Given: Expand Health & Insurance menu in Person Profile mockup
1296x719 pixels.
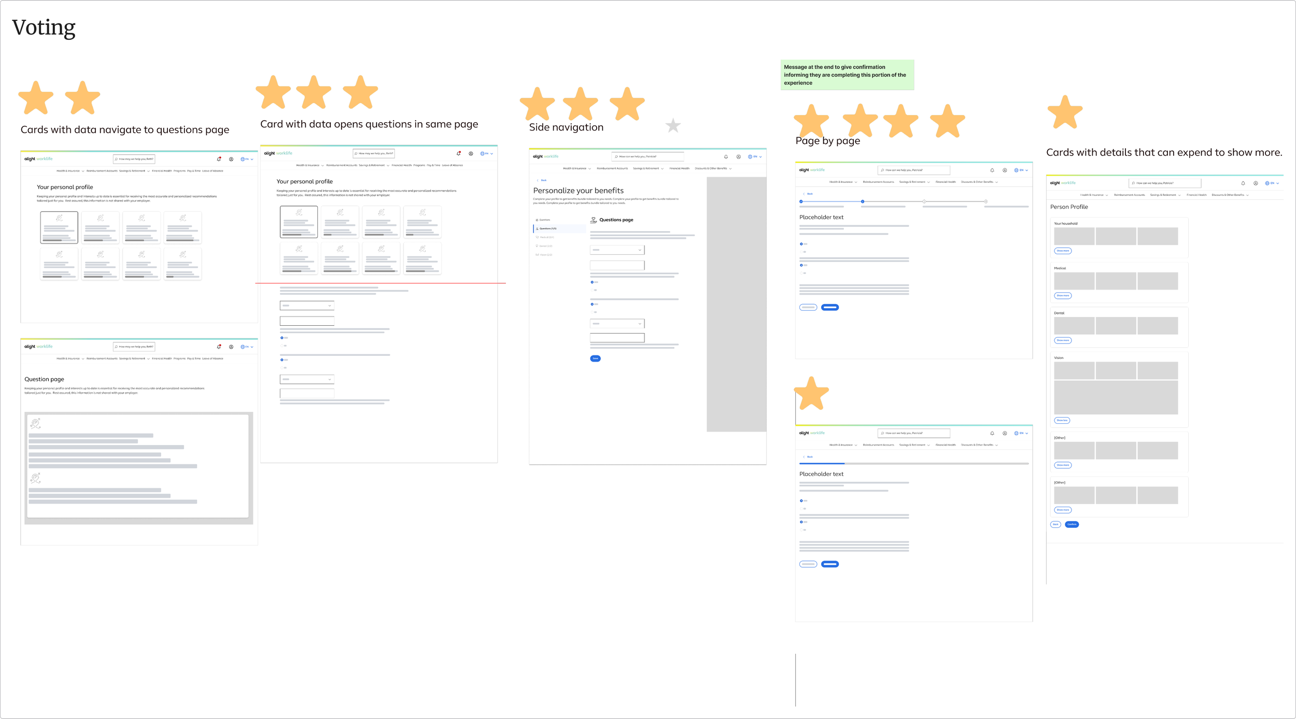Looking at the screenshot, I should (1093, 195).
